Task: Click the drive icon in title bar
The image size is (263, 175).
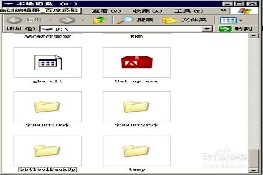Action: coord(8,3)
